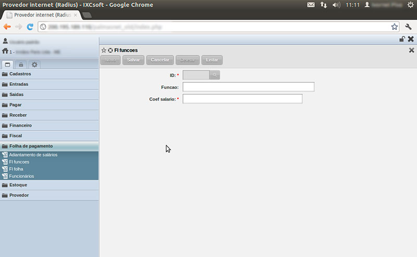The image size is (417, 257).
Task: Switch to the gear settings sidebar tab
Action: coord(34,65)
